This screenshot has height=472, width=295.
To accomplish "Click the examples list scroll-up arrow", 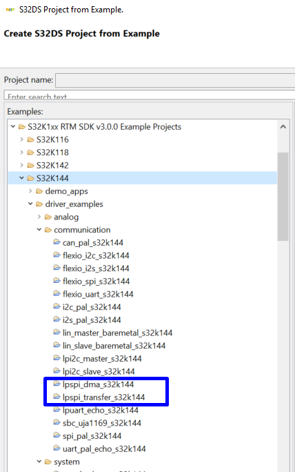I will coord(283,127).
